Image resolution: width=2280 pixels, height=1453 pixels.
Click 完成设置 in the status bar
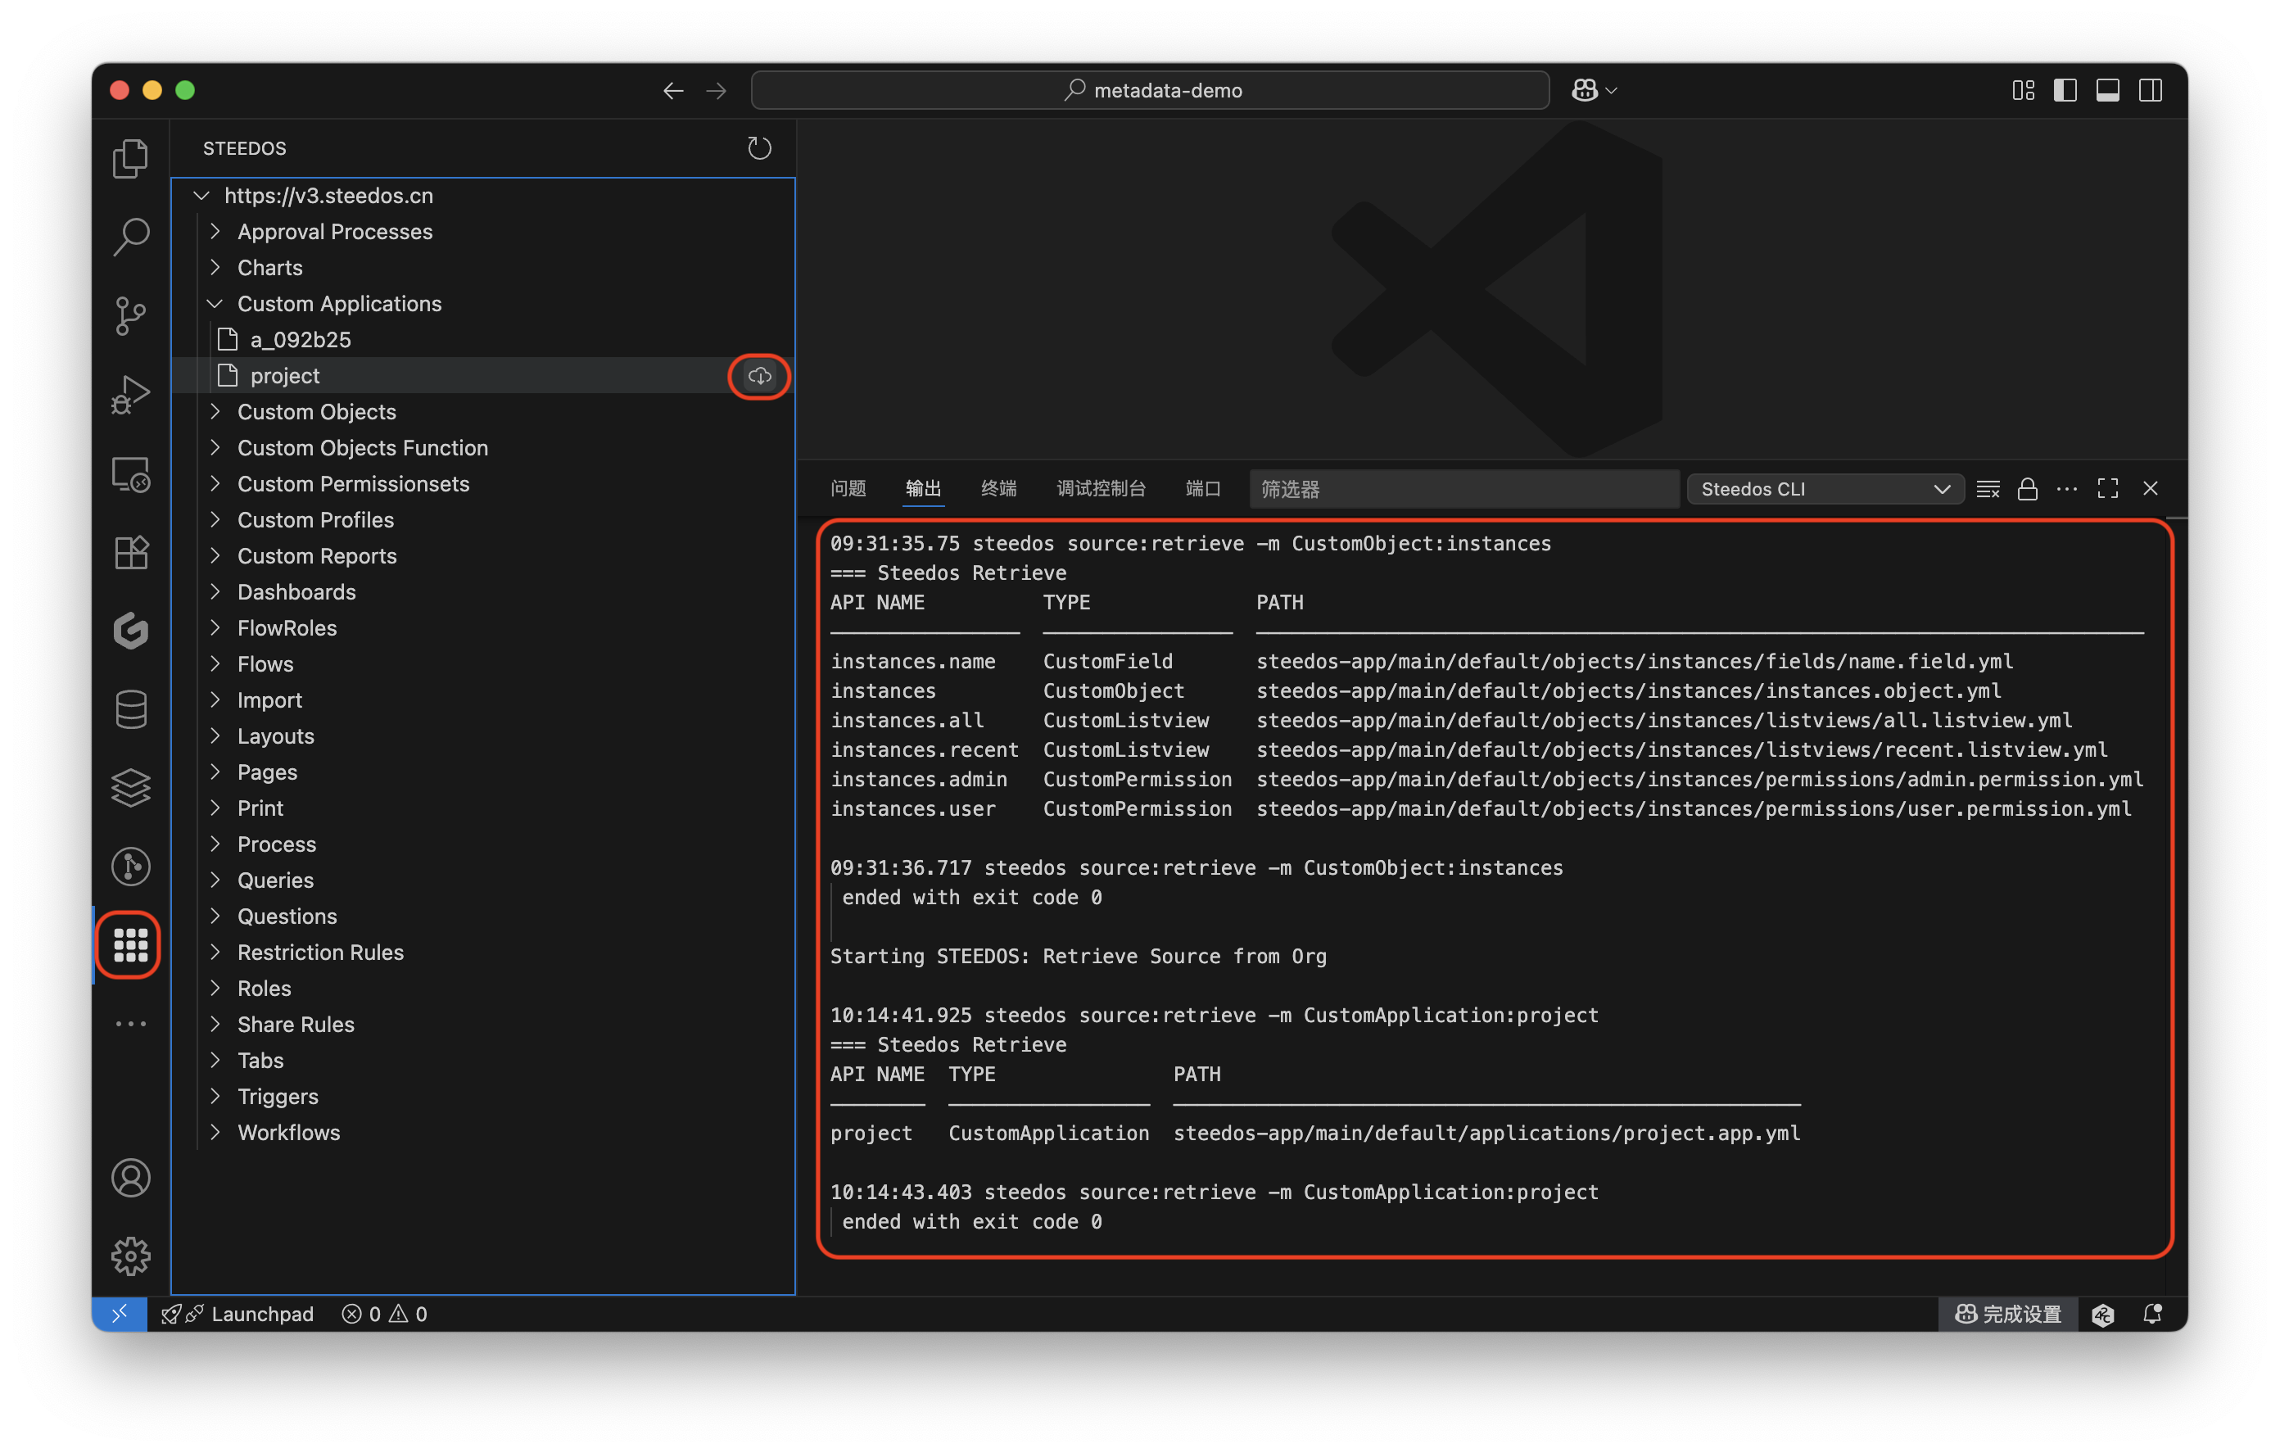(2008, 1314)
